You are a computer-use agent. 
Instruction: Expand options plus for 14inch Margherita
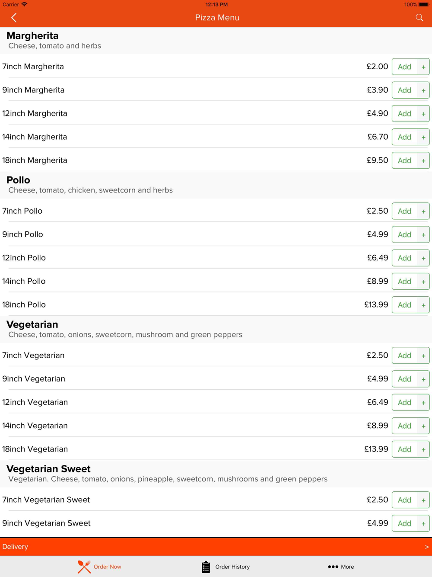pyautogui.click(x=423, y=137)
